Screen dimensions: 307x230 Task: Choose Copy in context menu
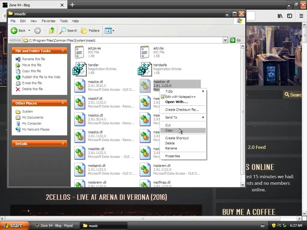pos(183,131)
